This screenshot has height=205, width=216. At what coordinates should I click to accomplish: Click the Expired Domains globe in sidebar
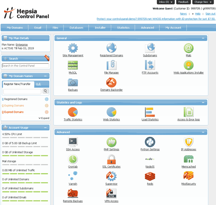pos(47,112)
